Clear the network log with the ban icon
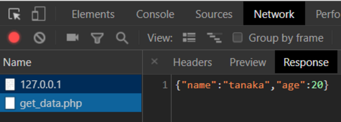The image size is (341, 122). [39, 38]
